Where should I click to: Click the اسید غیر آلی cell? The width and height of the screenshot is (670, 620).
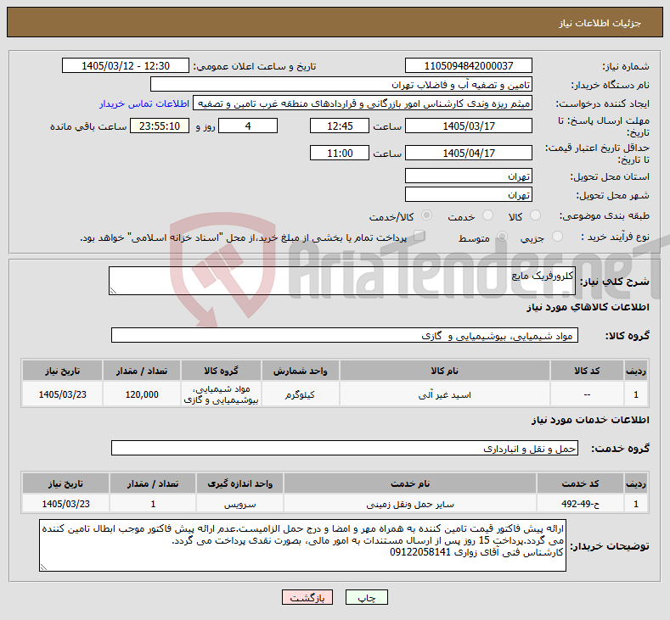click(x=444, y=394)
